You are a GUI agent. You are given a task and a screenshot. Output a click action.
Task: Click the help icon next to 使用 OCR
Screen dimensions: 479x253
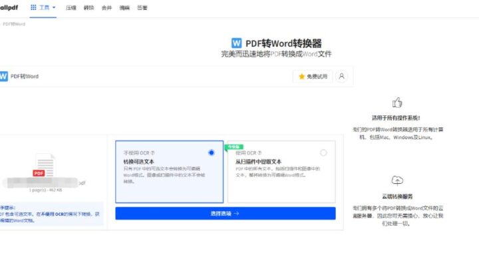tap(259, 152)
